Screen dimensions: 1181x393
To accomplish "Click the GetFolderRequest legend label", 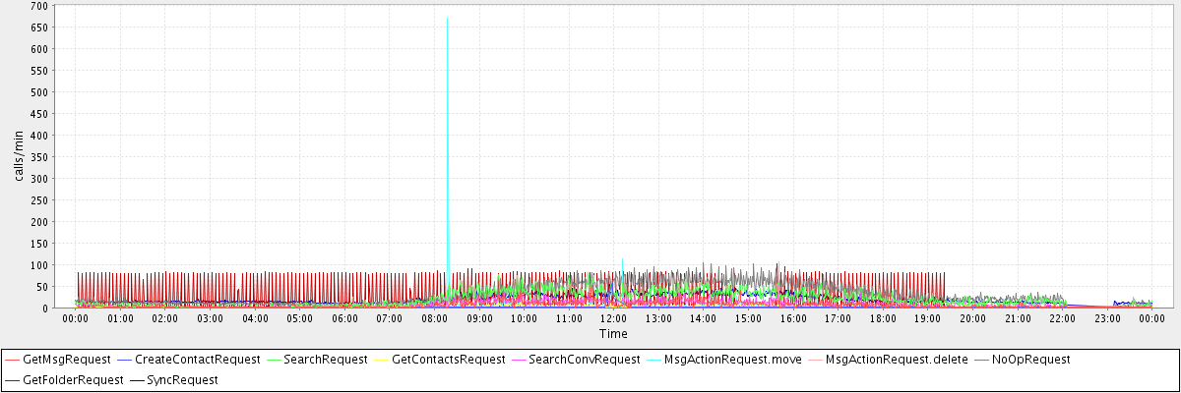I will pos(67,379).
